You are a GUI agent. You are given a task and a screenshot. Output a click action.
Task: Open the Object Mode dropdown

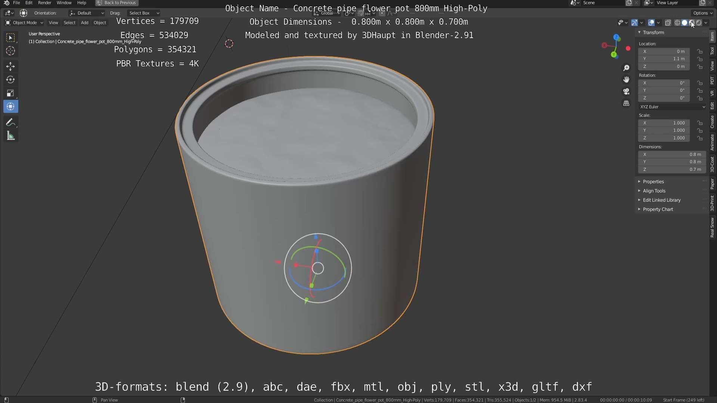24,23
